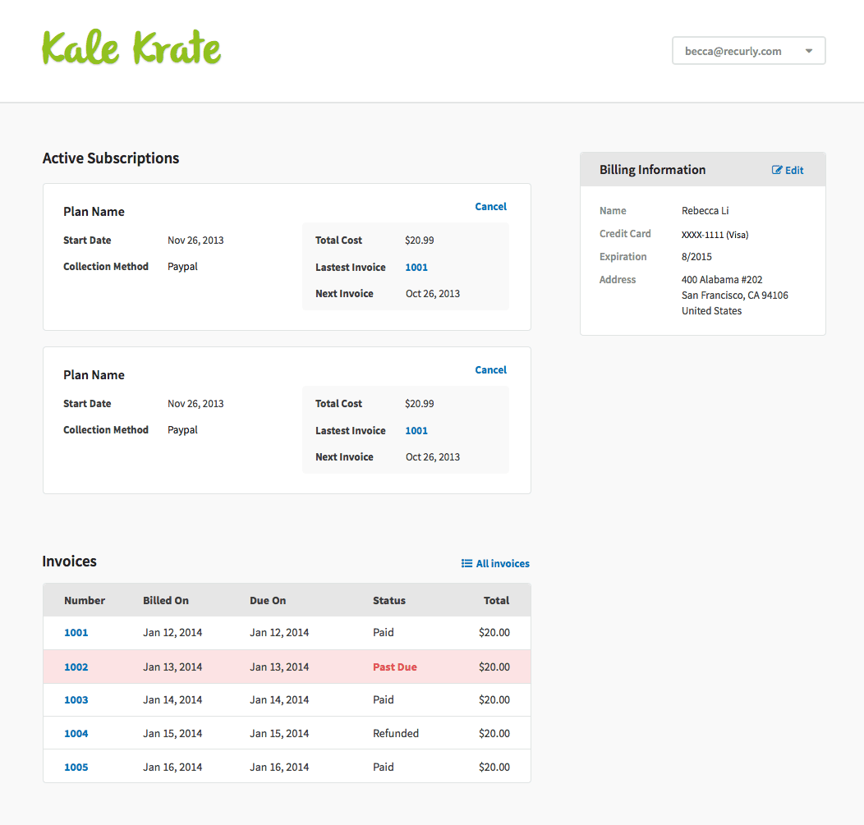Image resolution: width=864 pixels, height=825 pixels.
Task: Click the Edit pencil icon in Billing Information
Action: (x=777, y=169)
